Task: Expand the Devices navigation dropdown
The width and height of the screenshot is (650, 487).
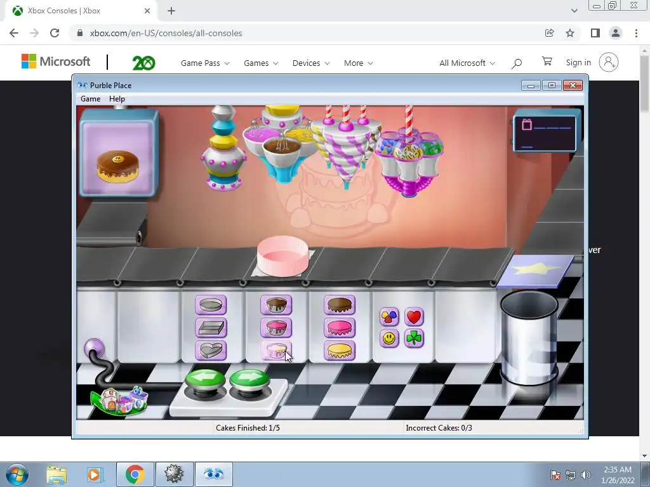Action: click(x=311, y=63)
